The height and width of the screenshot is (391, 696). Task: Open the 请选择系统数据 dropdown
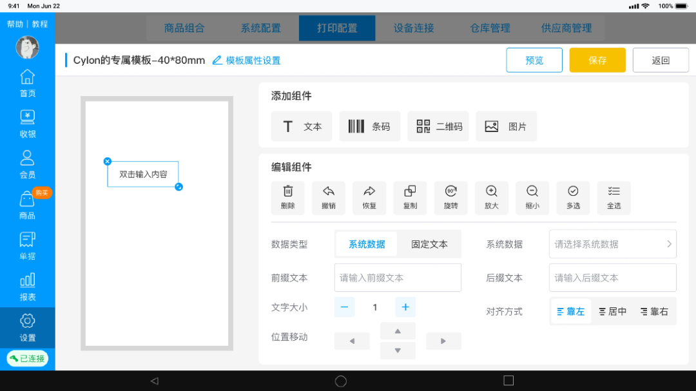click(x=613, y=244)
